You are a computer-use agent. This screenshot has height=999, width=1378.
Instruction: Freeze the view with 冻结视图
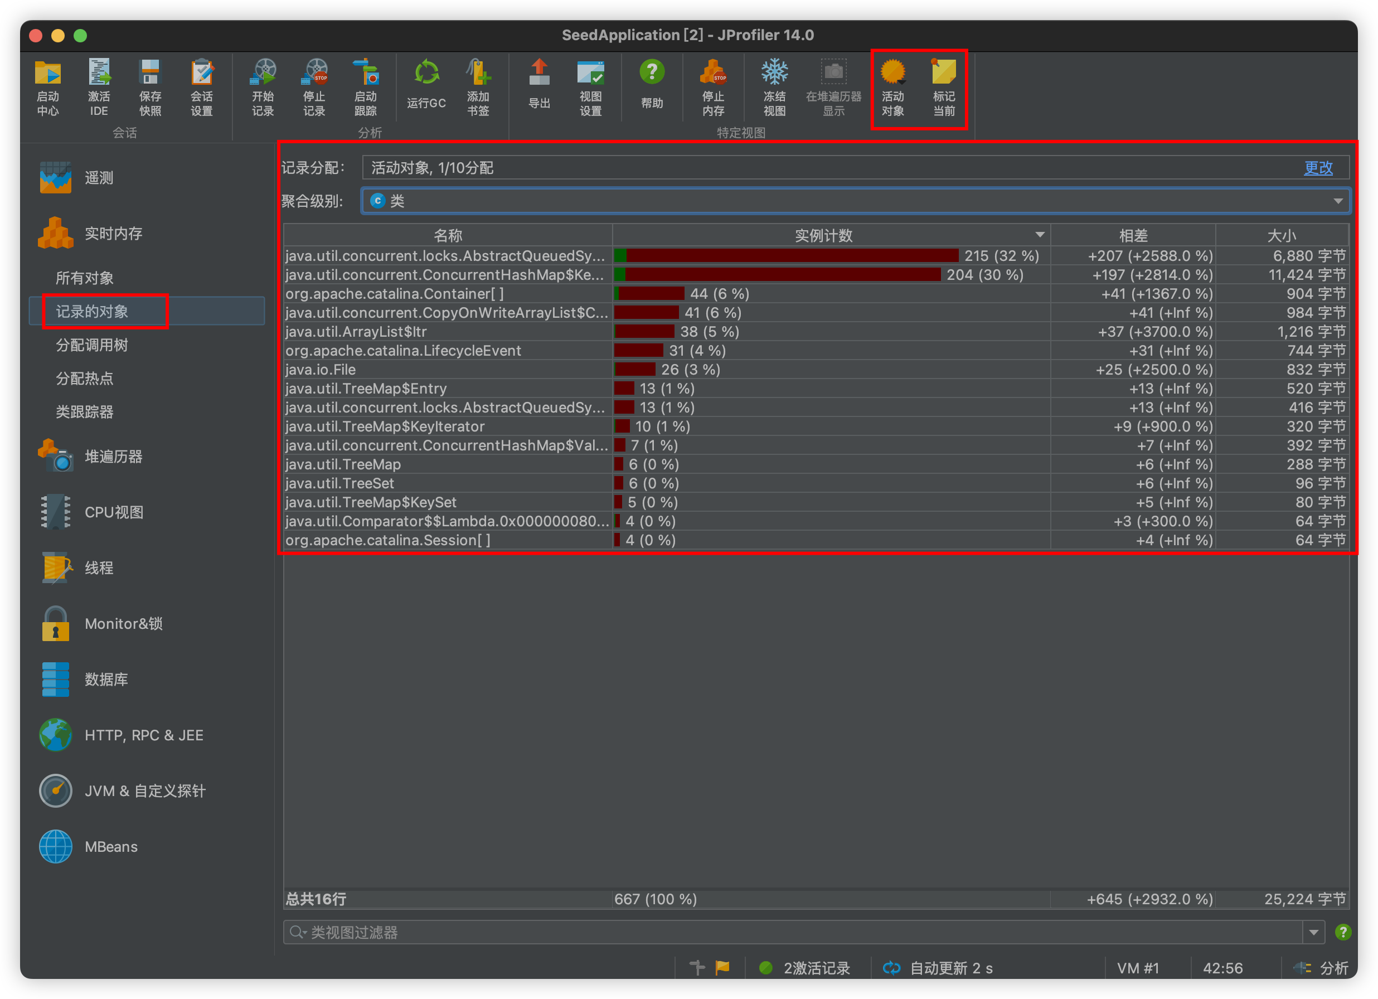[774, 88]
